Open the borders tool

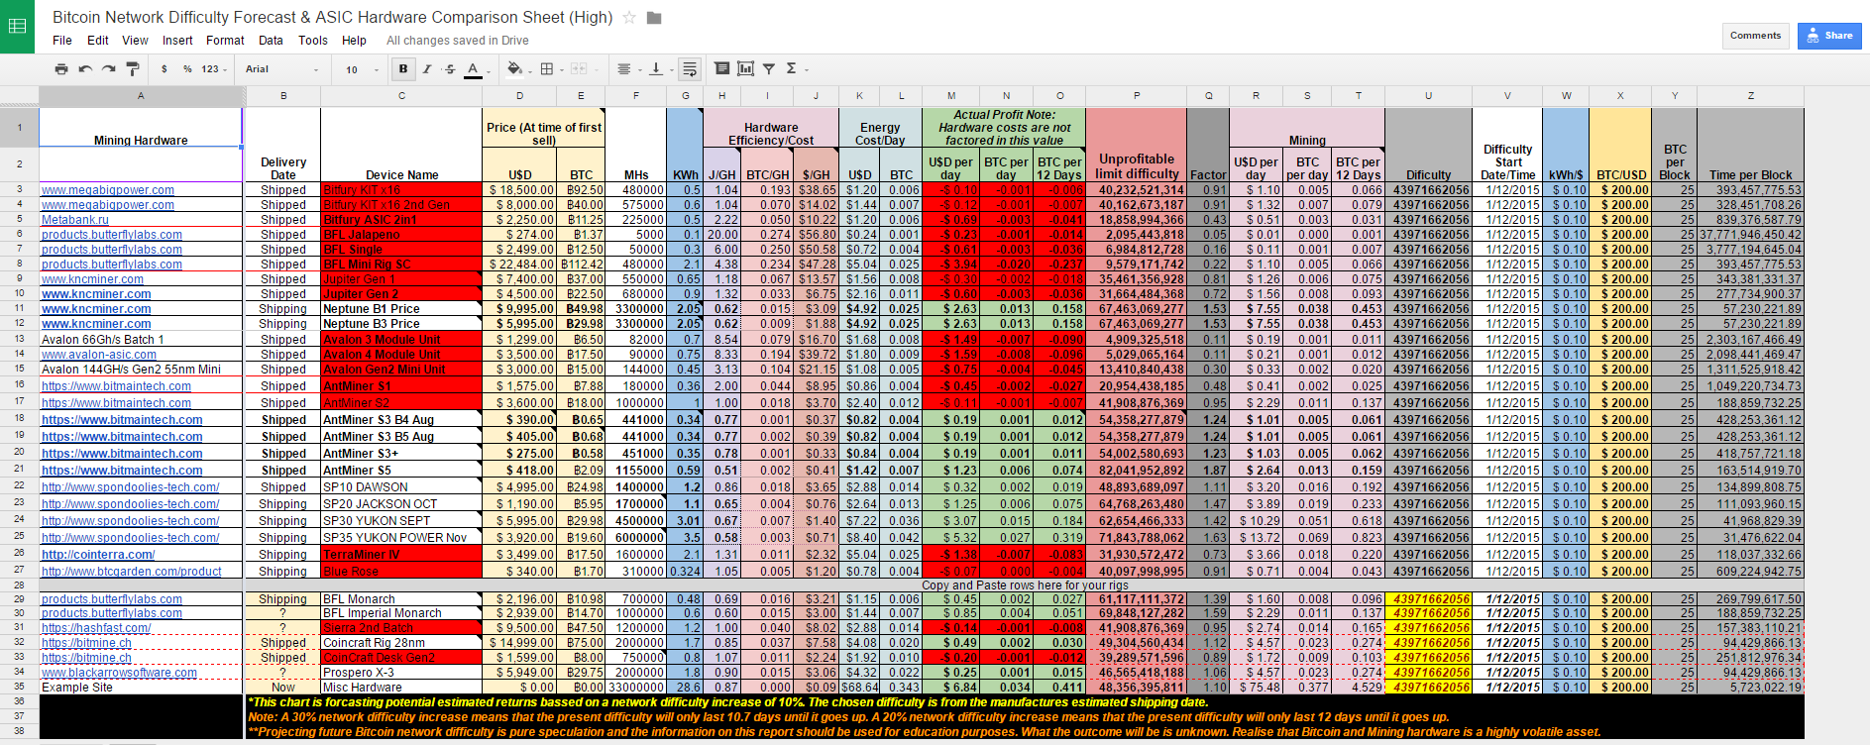click(547, 69)
